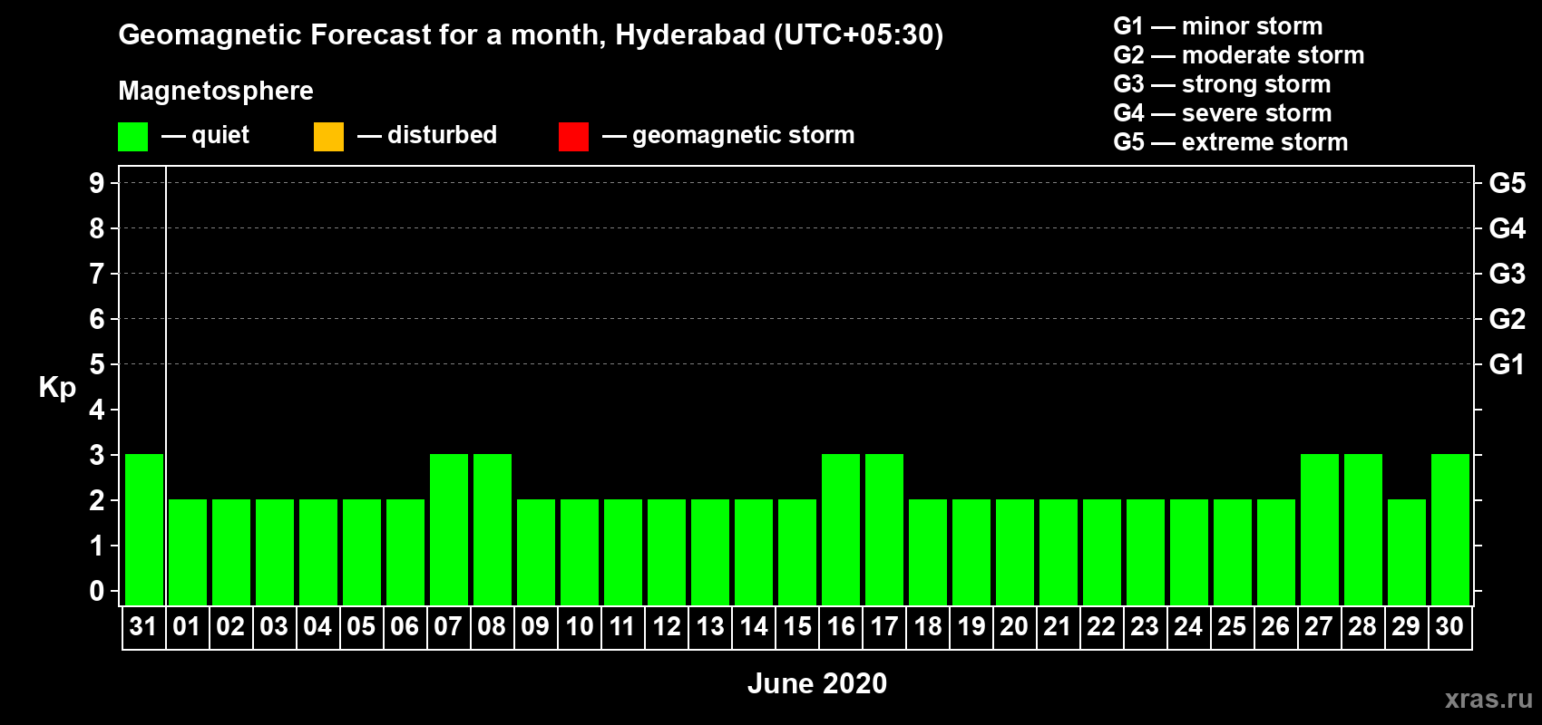Viewport: 1542px width, 725px height.
Task: Click the G2 label on right axis
Action: click(x=1508, y=319)
